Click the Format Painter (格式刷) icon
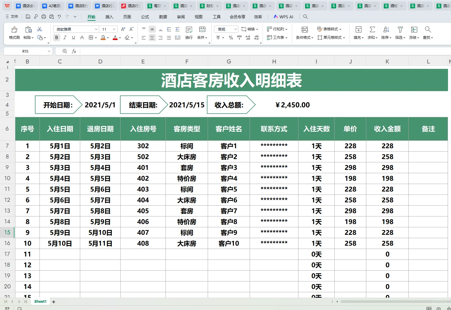 [14, 29]
